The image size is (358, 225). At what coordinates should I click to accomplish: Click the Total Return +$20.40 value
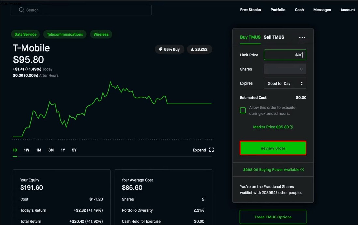(86, 221)
